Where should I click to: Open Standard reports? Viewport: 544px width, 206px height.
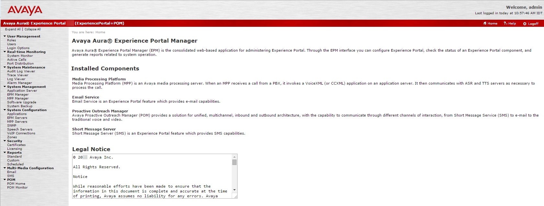click(15, 157)
